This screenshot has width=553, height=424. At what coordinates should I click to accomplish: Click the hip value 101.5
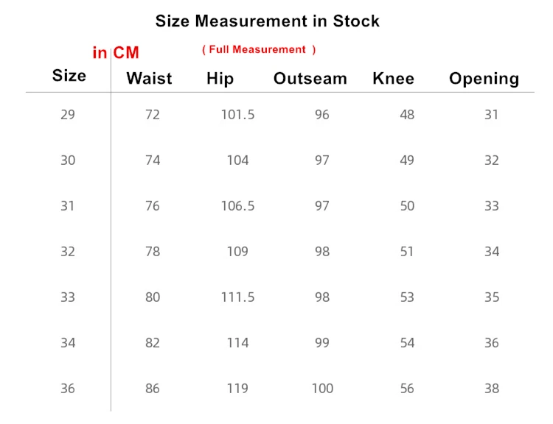click(237, 115)
